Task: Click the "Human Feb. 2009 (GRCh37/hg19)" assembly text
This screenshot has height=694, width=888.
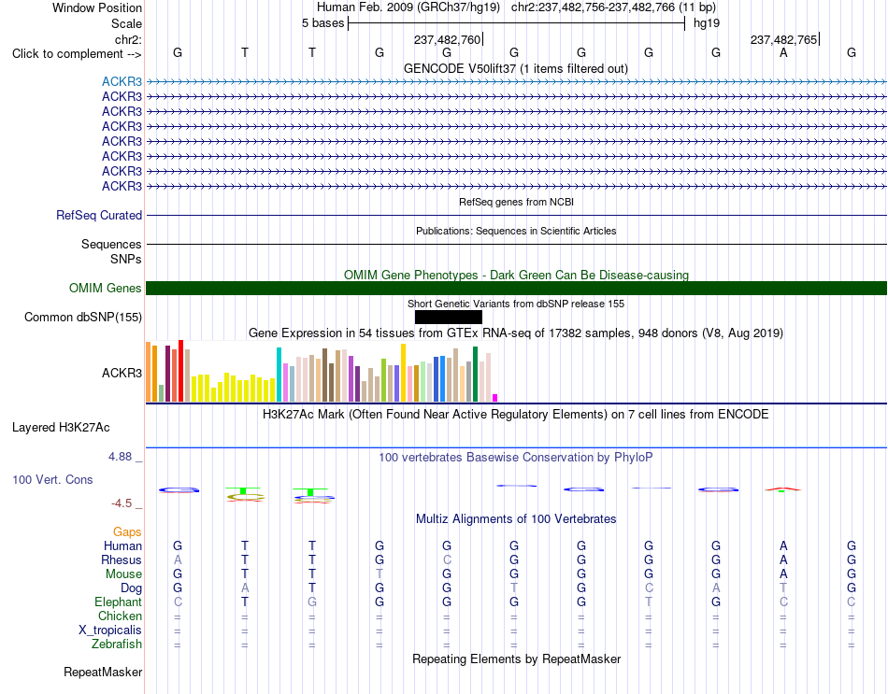Action: [408, 7]
